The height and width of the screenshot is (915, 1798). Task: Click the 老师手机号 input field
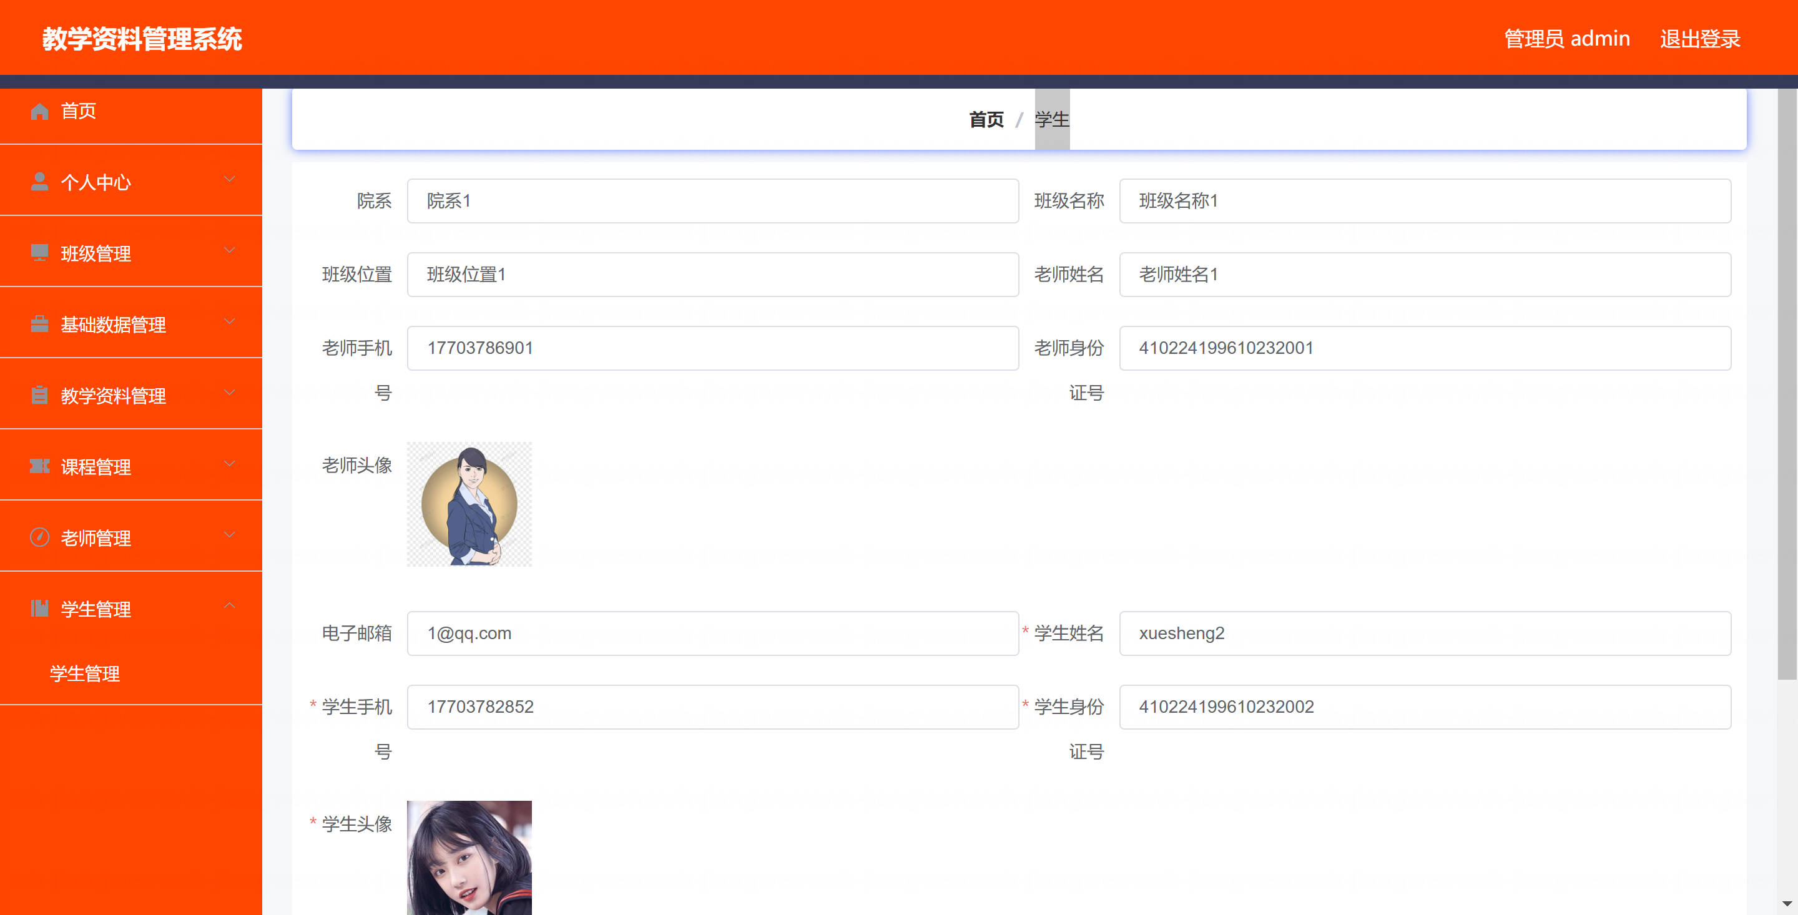click(712, 348)
